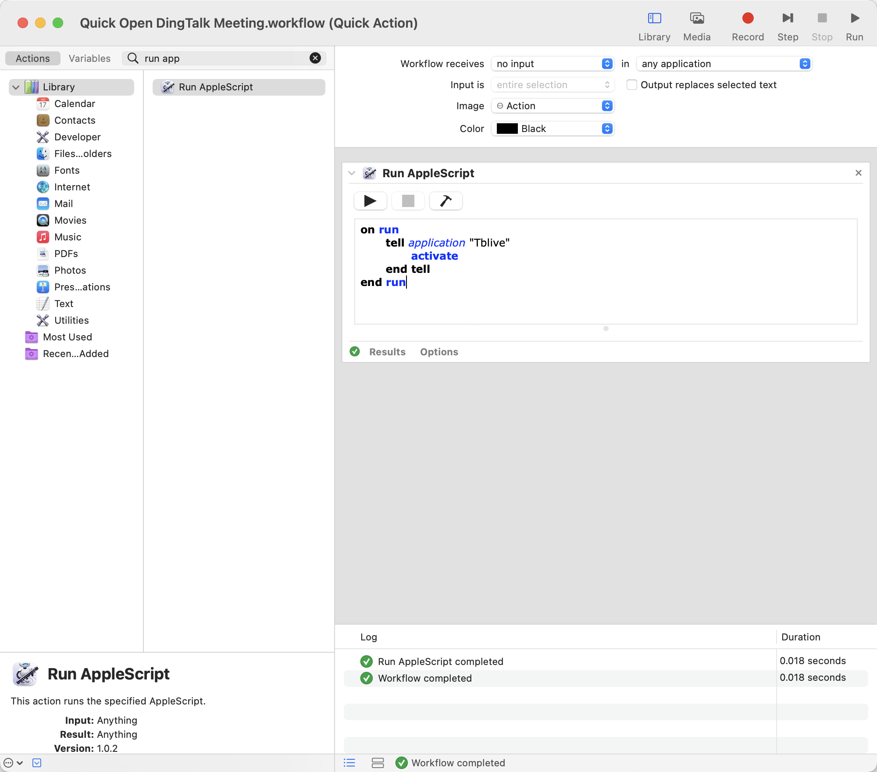
Task: Show the action Results
Action: (387, 352)
